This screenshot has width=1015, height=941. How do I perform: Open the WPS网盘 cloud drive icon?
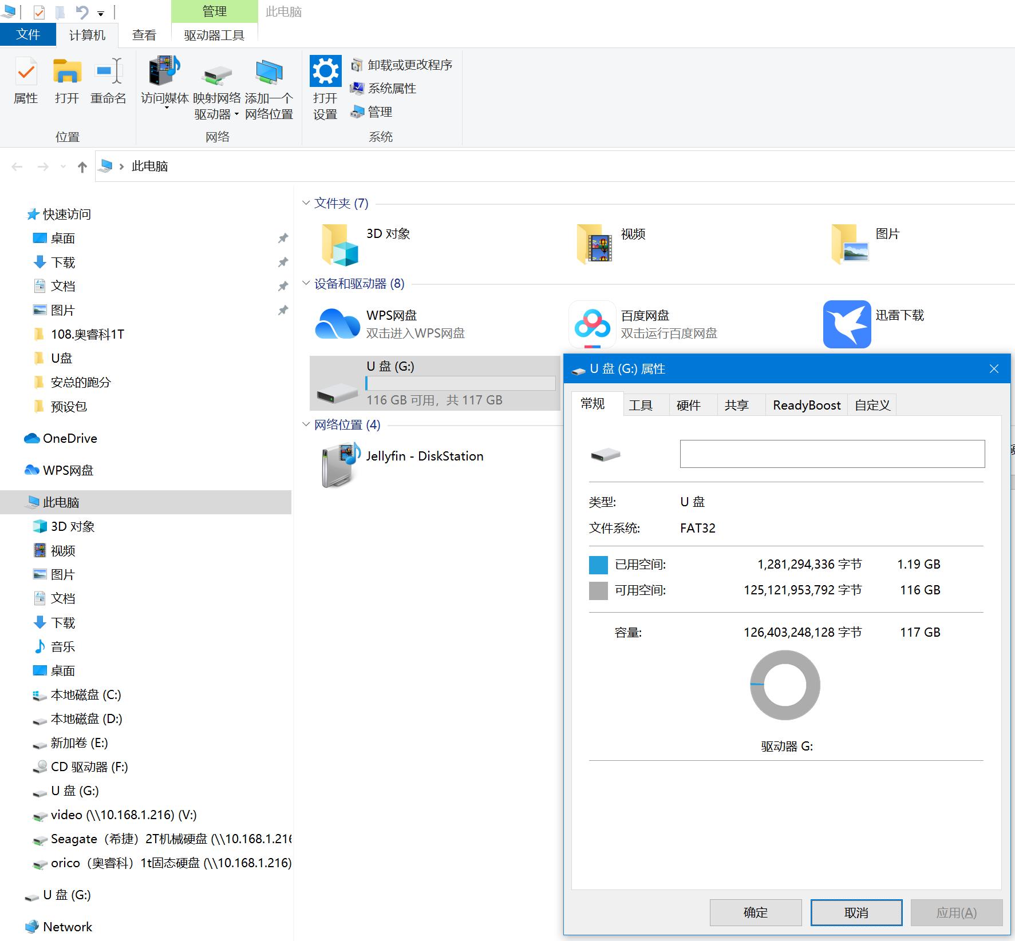337,323
